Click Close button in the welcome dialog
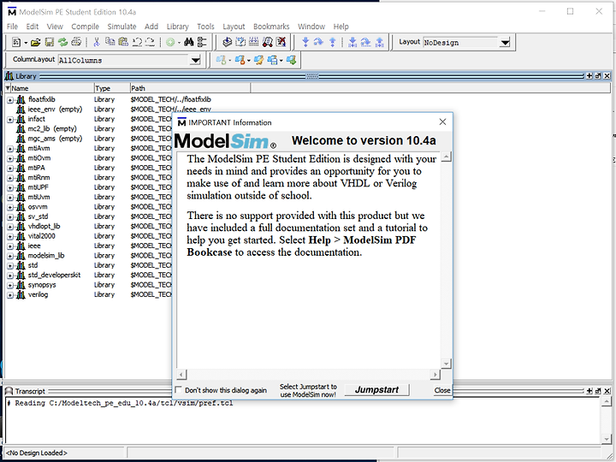The width and height of the screenshot is (616, 462). 442,390
